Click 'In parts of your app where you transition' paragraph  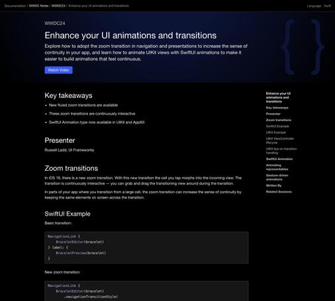pyautogui.click(x=143, y=194)
